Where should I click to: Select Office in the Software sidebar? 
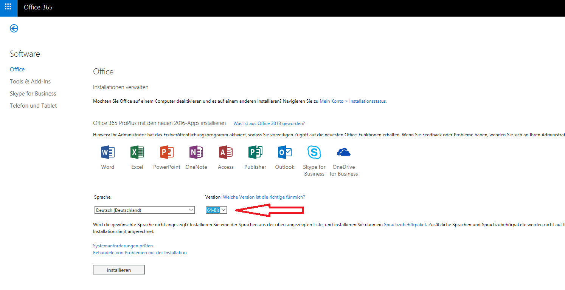click(17, 69)
